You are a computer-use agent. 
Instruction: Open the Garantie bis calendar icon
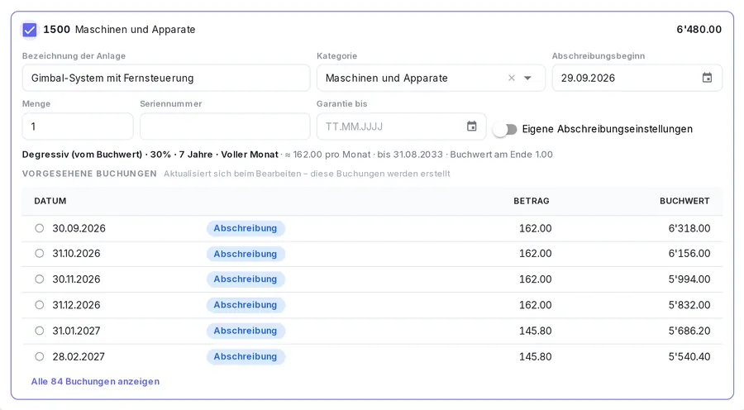472,126
